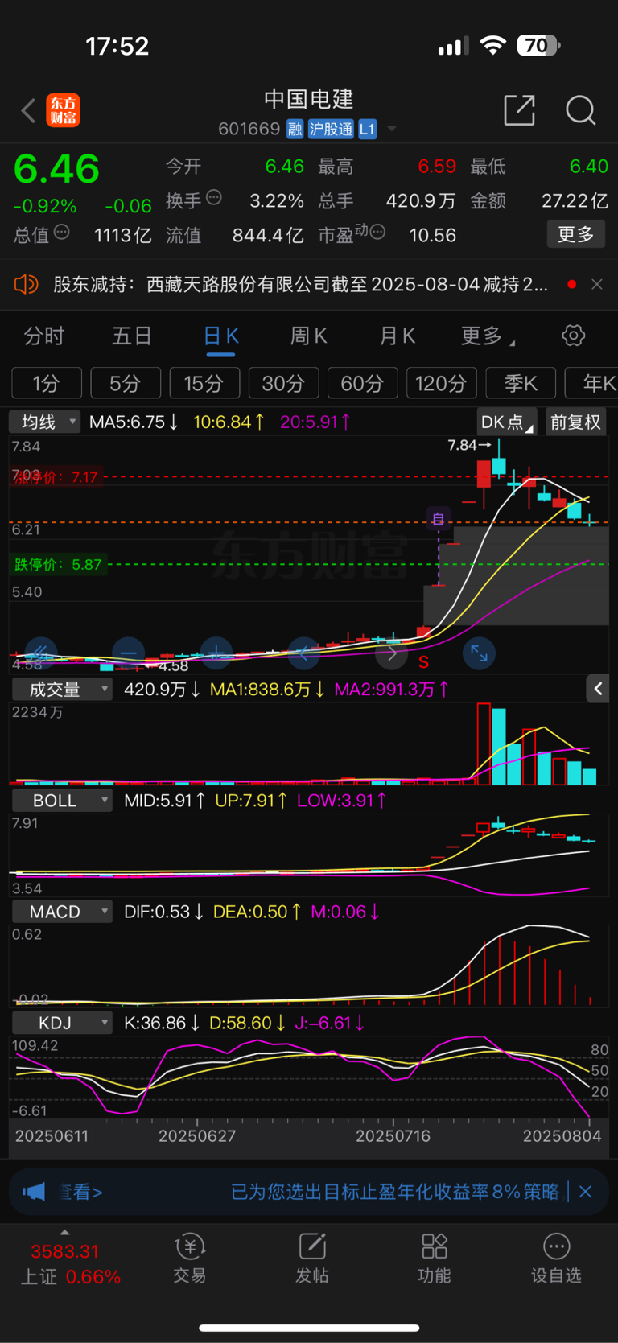The height and width of the screenshot is (1343, 618).
Task: Select the 15分 period button
Action: 204,383
